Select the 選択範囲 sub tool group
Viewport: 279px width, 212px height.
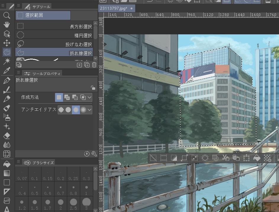pyautogui.click(x=43, y=15)
